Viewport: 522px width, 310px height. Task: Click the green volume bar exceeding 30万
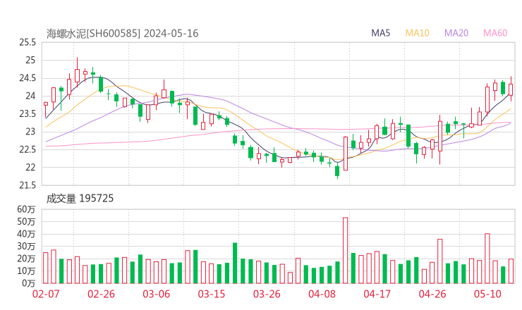point(235,263)
